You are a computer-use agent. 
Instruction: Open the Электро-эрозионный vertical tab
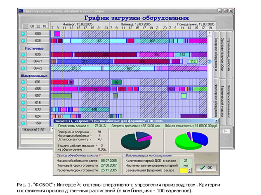[229, 102]
